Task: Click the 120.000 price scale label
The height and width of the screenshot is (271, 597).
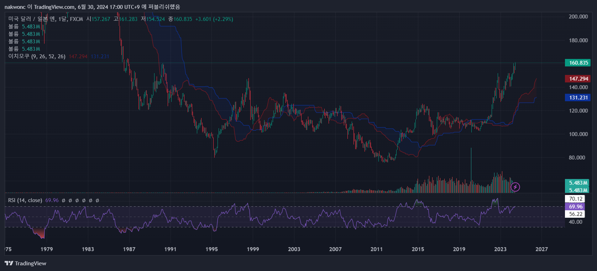Action: tap(578, 110)
